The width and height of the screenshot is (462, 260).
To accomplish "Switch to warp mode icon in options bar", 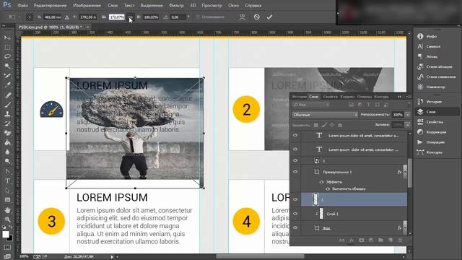I will (x=243, y=17).
